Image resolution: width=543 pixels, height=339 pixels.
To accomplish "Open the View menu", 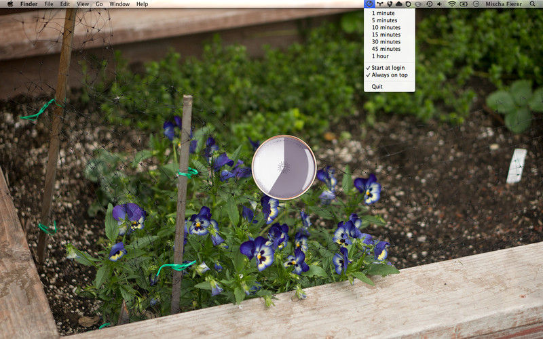I will point(83,4).
